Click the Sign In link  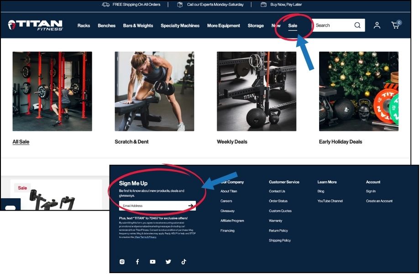click(x=371, y=191)
